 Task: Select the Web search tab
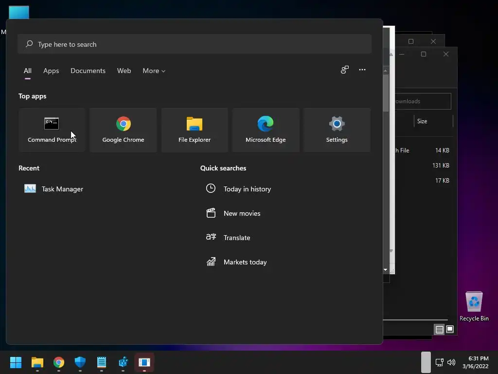point(124,71)
